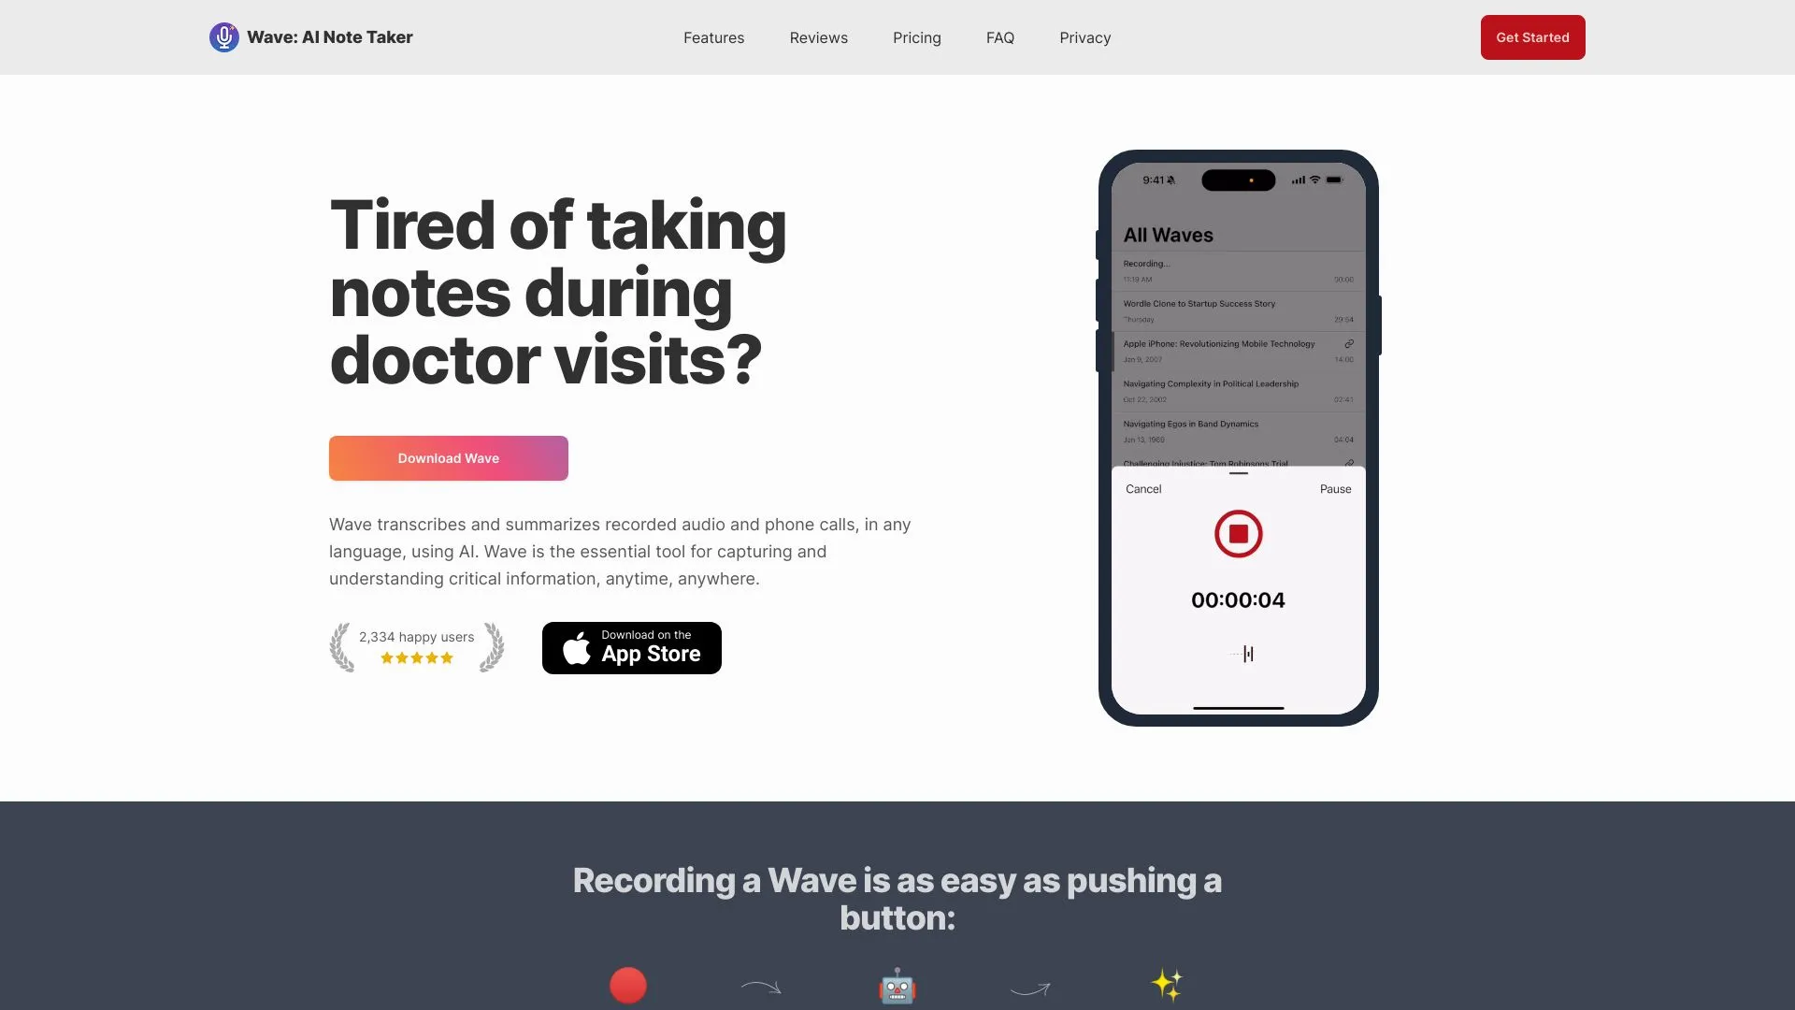Click the Cancel recording option

pyautogui.click(x=1142, y=490)
